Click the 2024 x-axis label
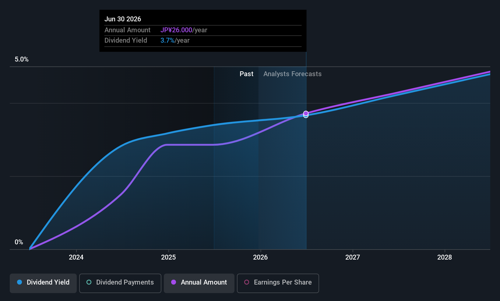 [x=76, y=257]
